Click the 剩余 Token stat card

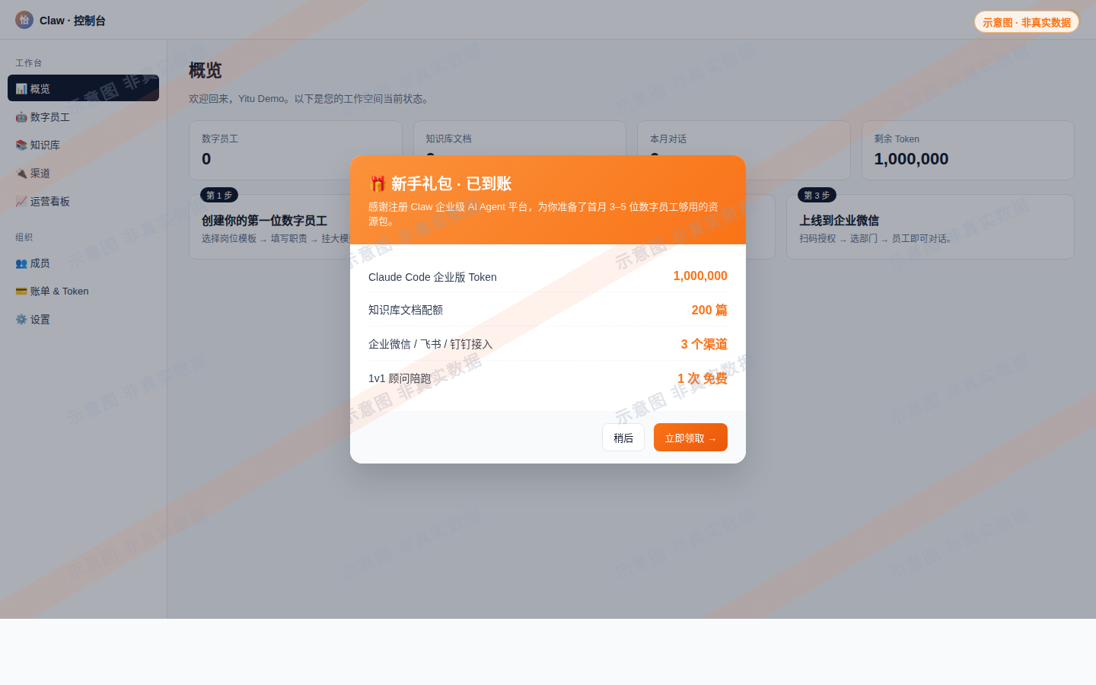[x=967, y=150]
